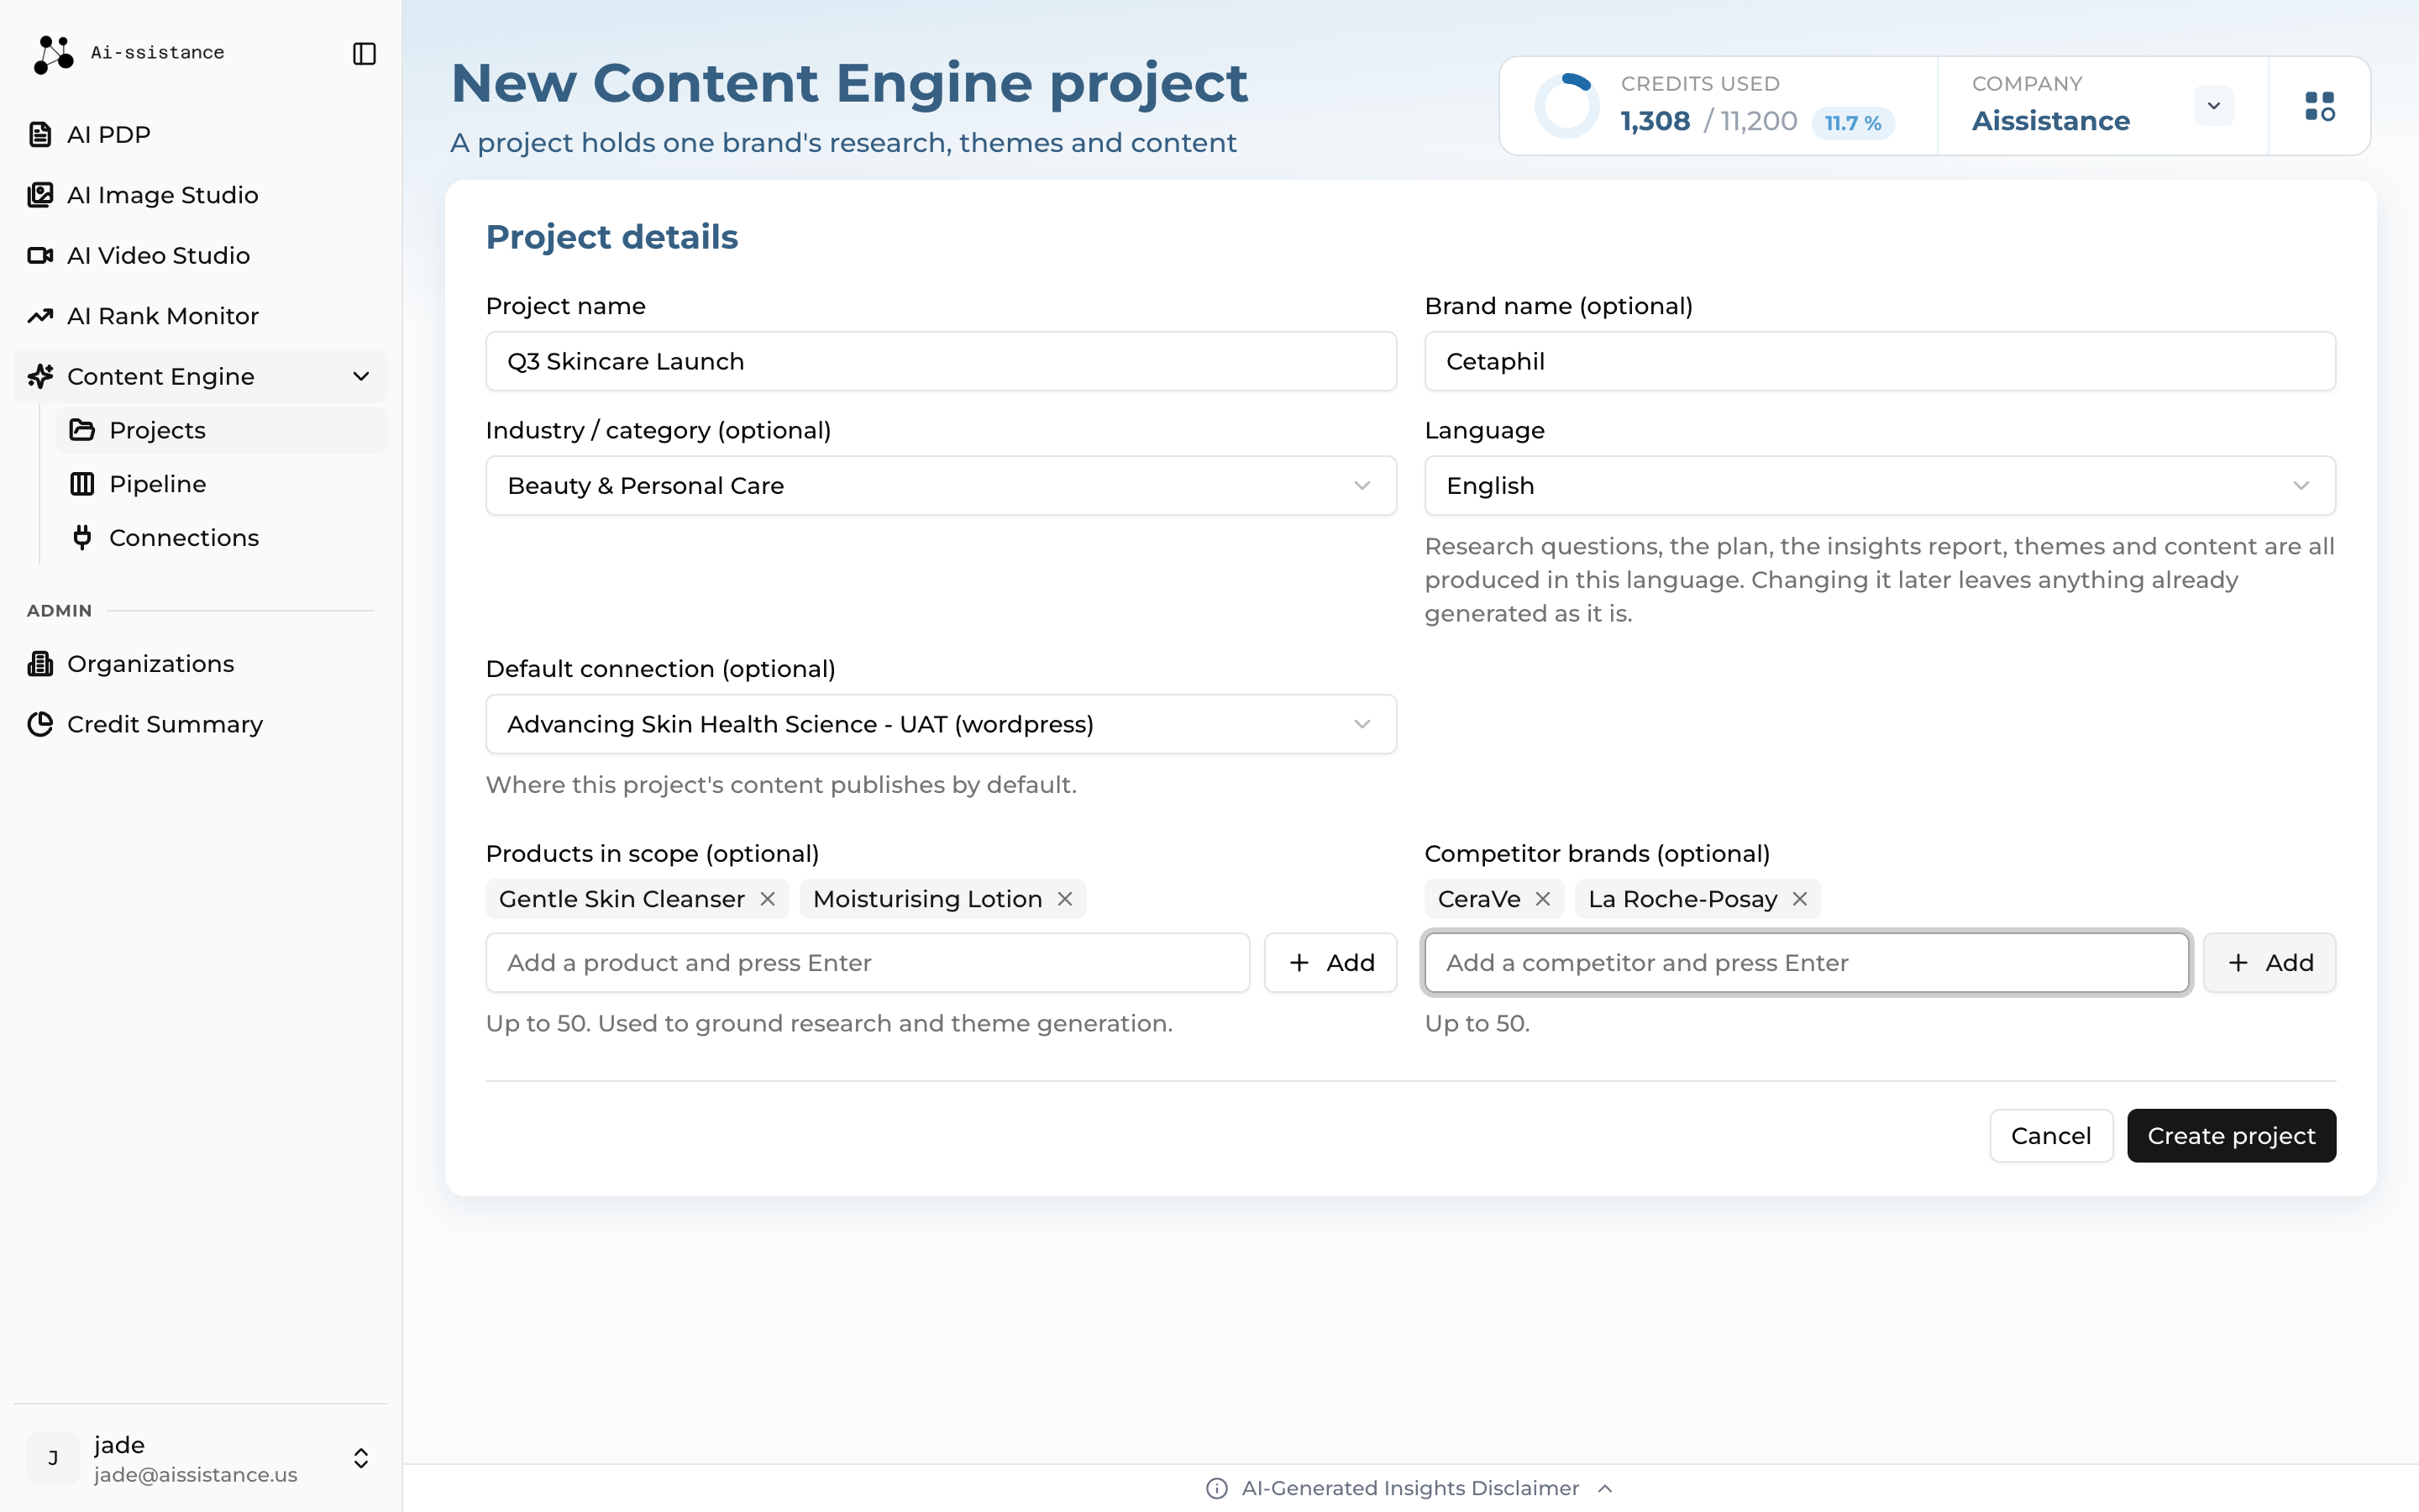The width and height of the screenshot is (2419, 1512).
Task: Click the jade@aissistance.us email text
Action: coord(196,1475)
